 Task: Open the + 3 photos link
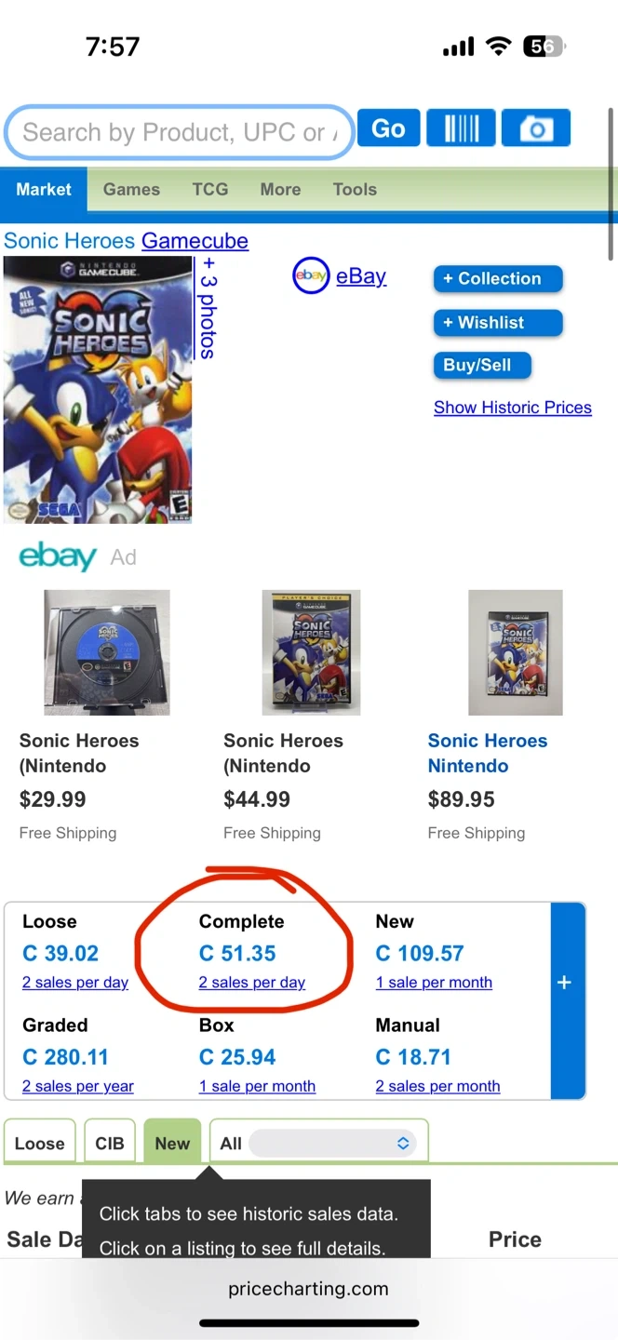click(208, 309)
